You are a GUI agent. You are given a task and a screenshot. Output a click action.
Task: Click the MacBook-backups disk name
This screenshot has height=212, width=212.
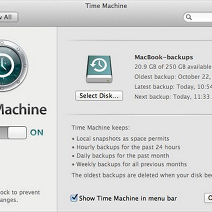(x=164, y=57)
